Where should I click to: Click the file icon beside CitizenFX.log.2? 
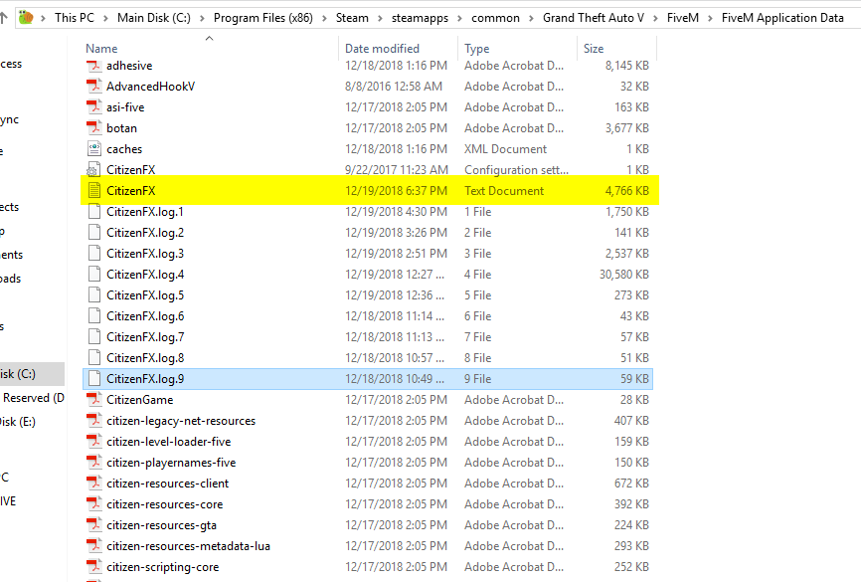point(94,233)
